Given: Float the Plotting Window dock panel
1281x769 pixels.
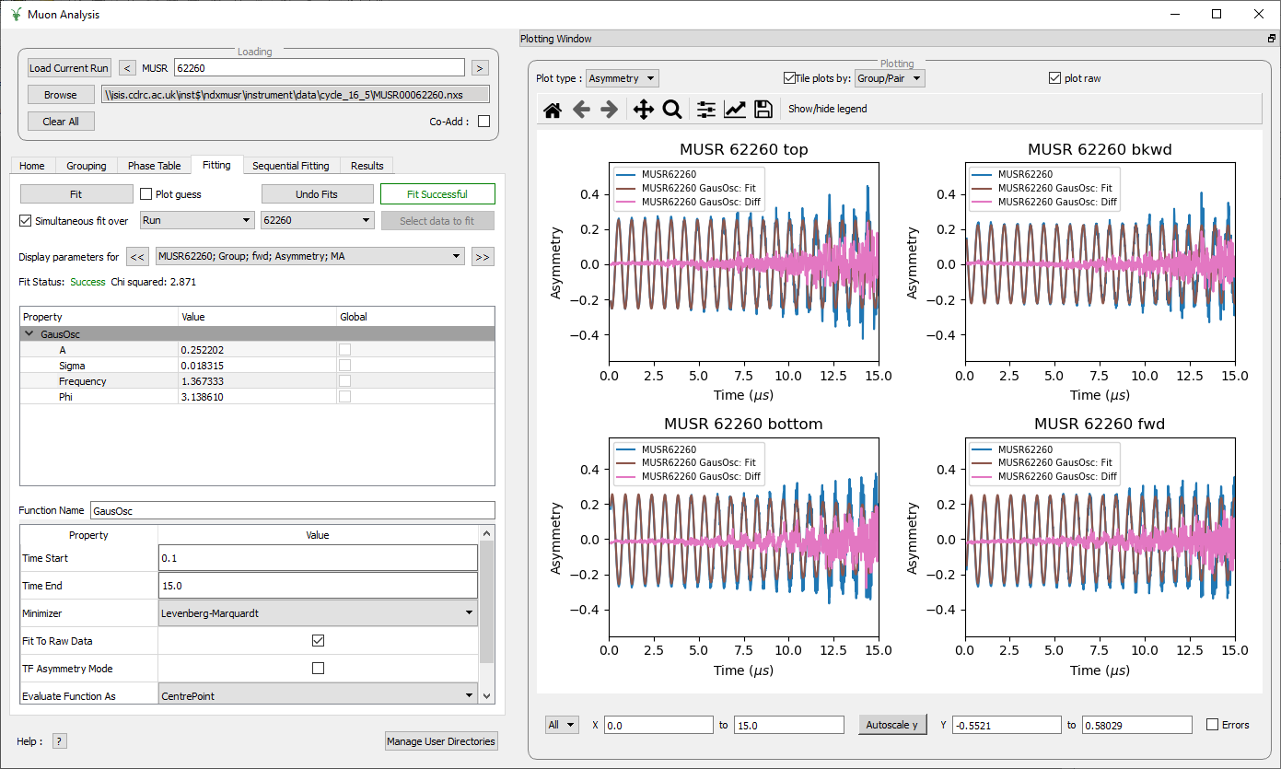Looking at the screenshot, I should [x=1271, y=39].
